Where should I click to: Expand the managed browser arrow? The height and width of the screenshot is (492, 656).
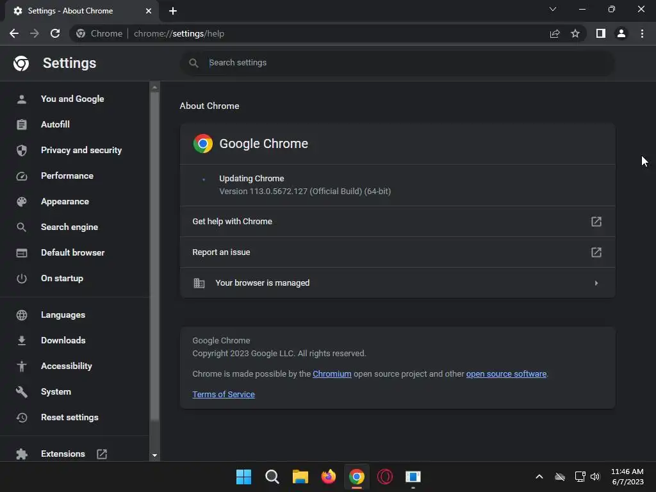596,283
